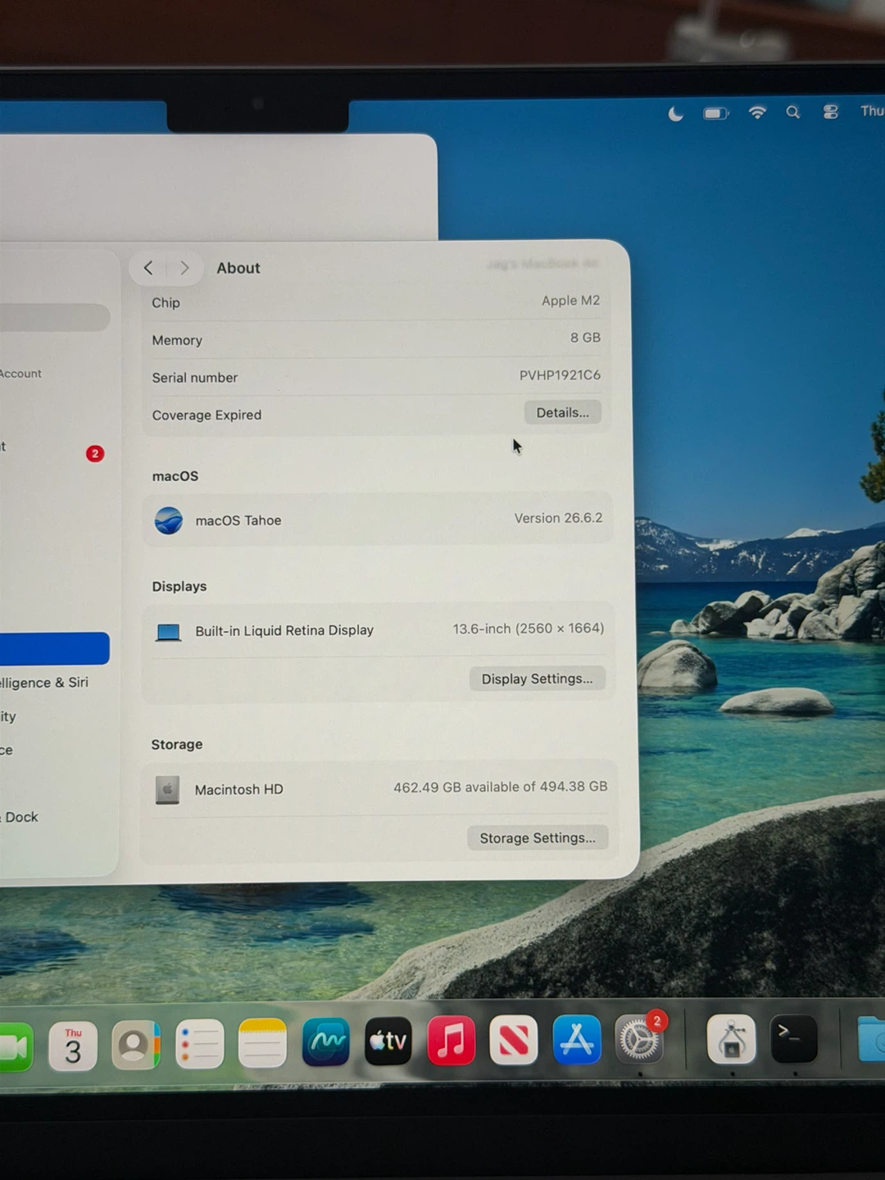This screenshot has width=885, height=1180.
Task: Select the Apple M2 chip value
Action: tap(570, 301)
